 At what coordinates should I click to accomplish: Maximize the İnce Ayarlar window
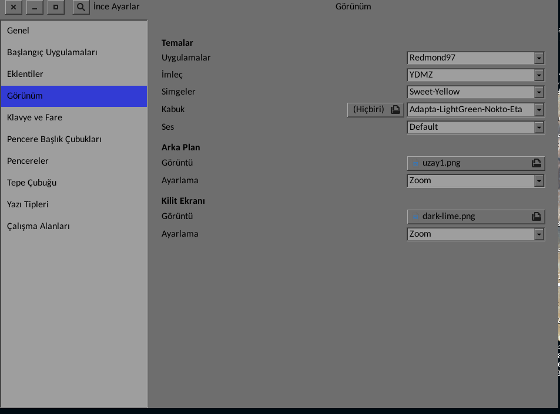56,7
